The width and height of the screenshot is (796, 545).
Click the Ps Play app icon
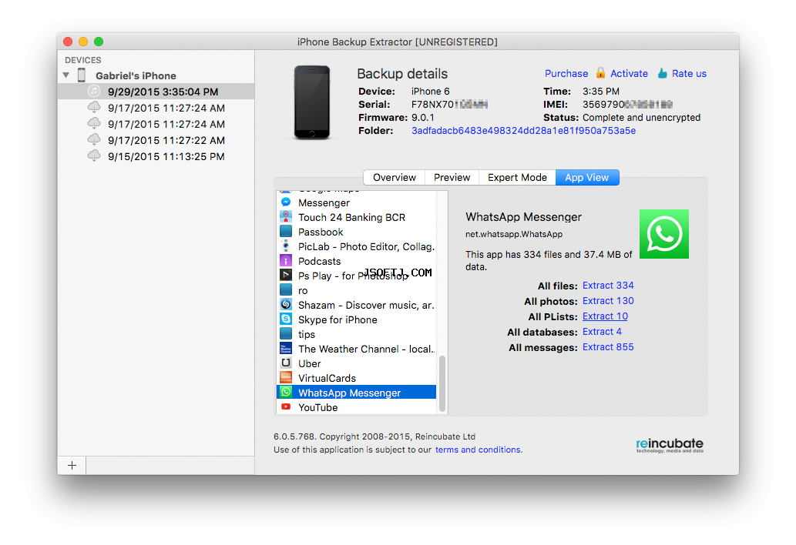click(x=286, y=276)
